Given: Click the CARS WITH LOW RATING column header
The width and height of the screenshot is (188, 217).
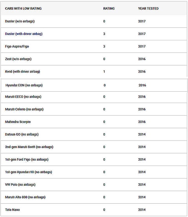Looking at the screenshot, I should pos(23,9).
